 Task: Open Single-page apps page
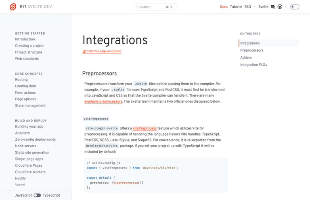pyautogui.click(x=29, y=159)
